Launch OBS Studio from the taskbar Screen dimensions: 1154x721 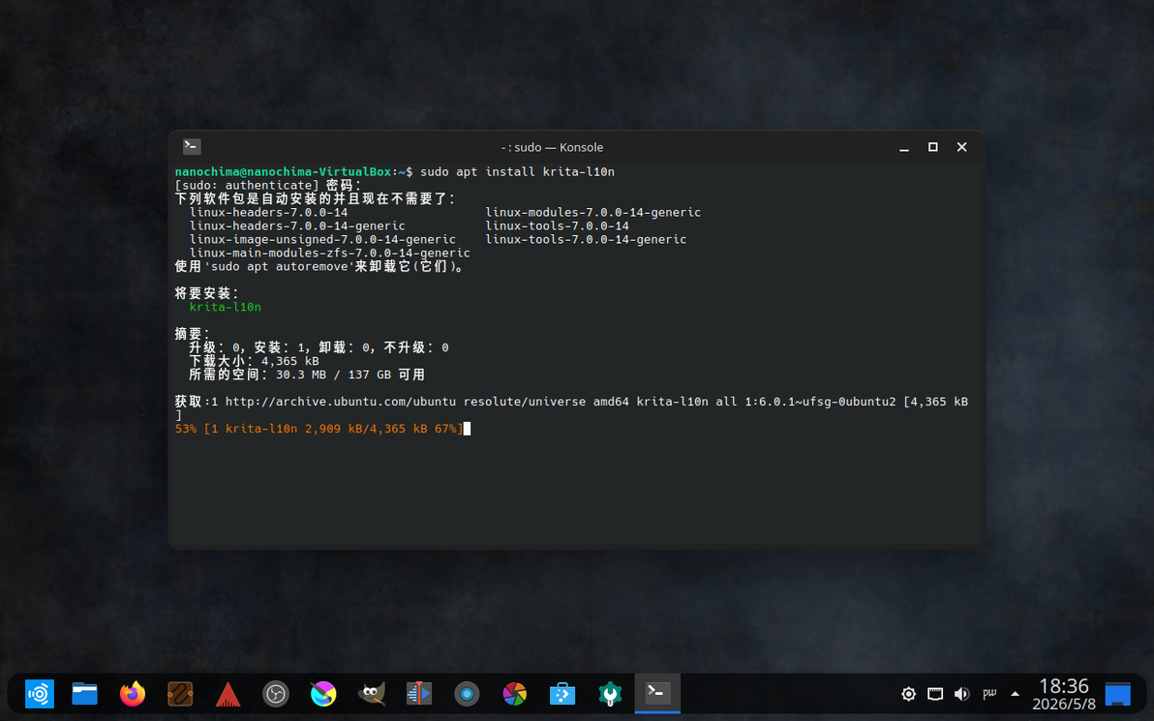276,694
